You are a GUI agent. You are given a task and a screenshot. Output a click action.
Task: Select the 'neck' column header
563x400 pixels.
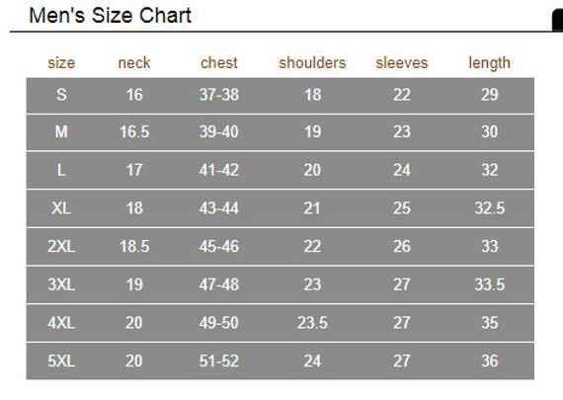click(134, 63)
